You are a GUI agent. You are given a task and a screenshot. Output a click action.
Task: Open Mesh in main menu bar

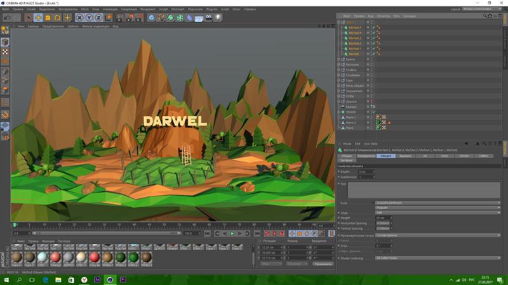pyautogui.click(x=84, y=9)
